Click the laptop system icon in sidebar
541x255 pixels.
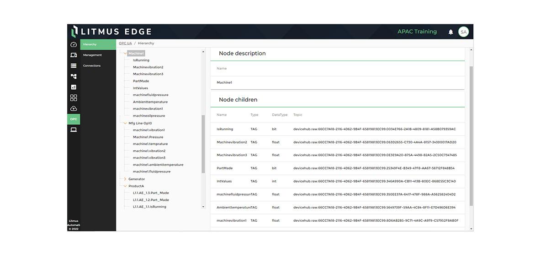tap(74, 130)
